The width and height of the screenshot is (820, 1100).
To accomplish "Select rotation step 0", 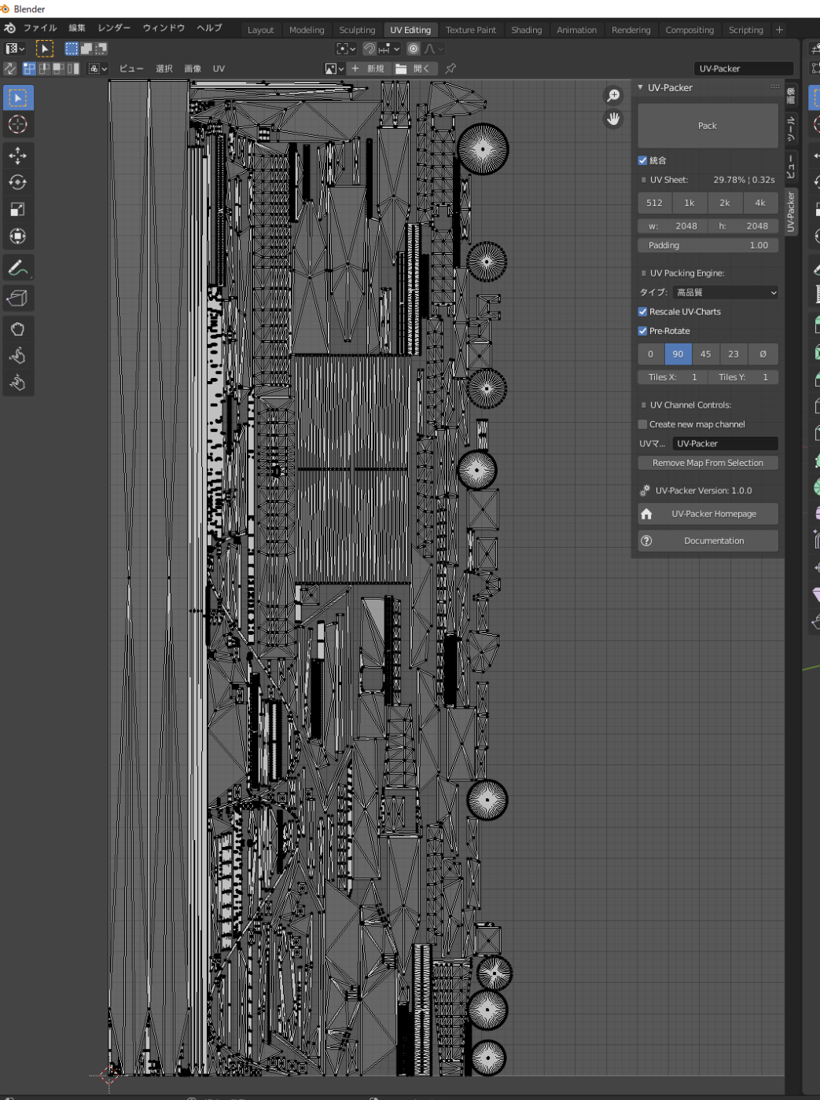I will pyautogui.click(x=651, y=354).
